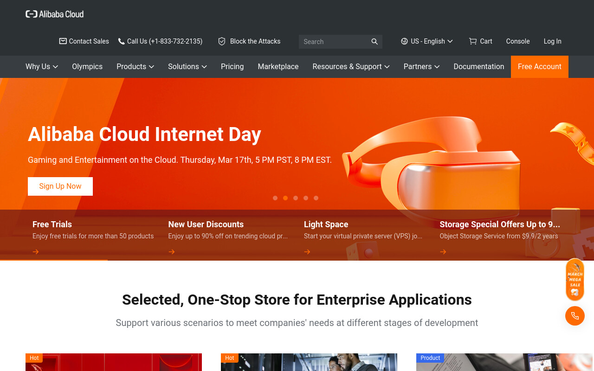Expand the Partners dropdown
Image resolution: width=594 pixels, height=371 pixels.
click(x=422, y=67)
